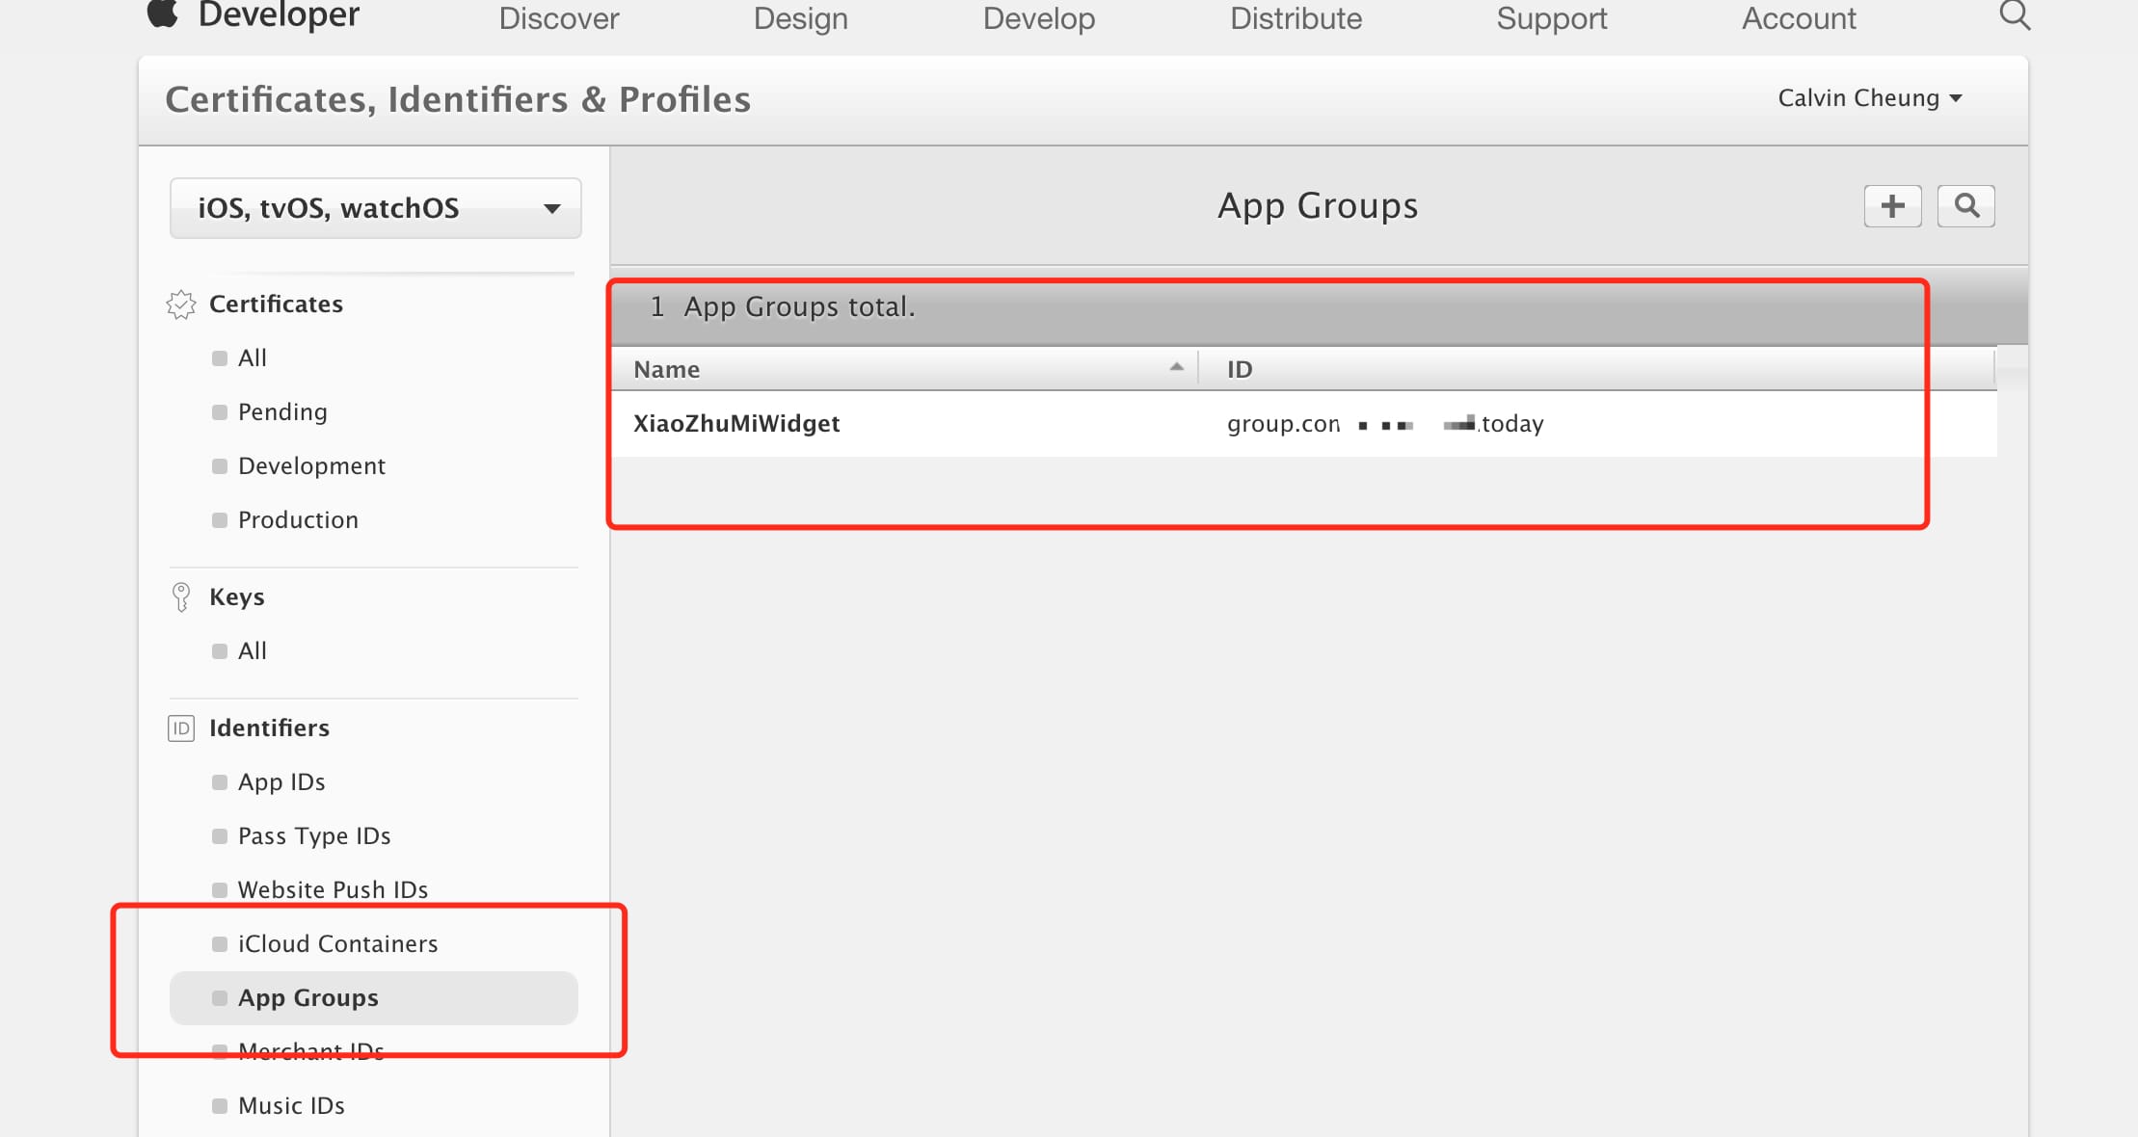Show Production certificates
The height and width of the screenshot is (1137, 2138).
[x=298, y=520]
